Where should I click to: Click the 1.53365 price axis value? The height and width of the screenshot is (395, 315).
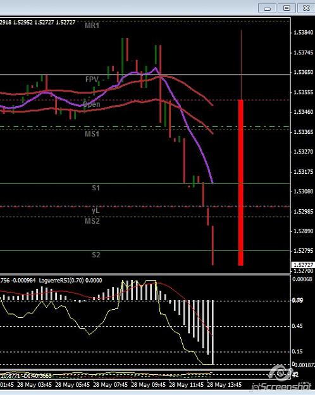click(304, 131)
